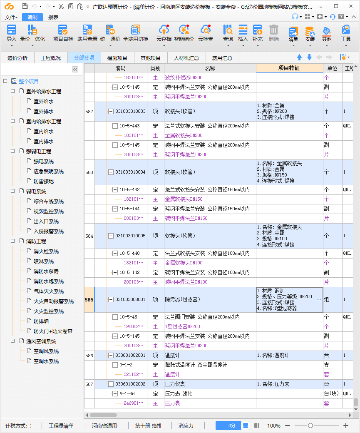Click the zoom slider handle
Image resolution: width=360 pixels, height=433 pixels.
coord(310,426)
